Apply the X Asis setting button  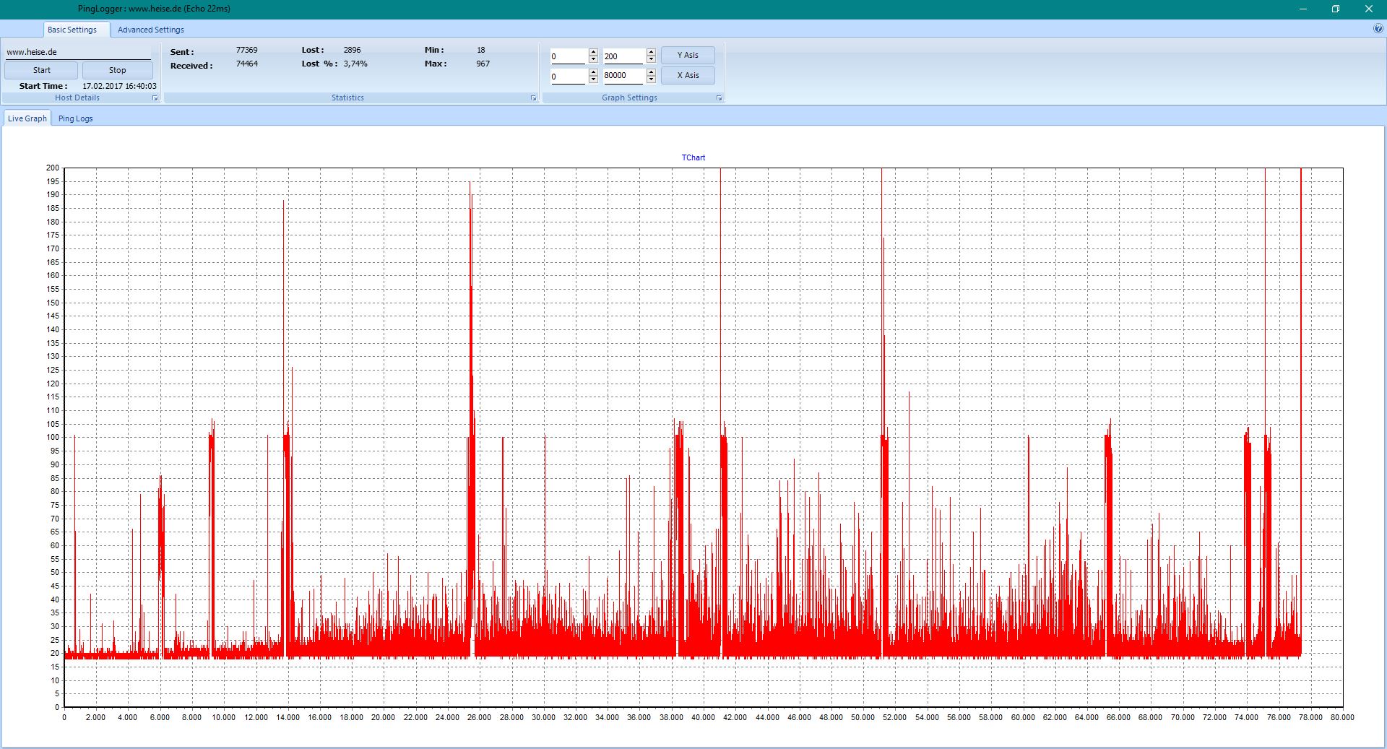(688, 75)
